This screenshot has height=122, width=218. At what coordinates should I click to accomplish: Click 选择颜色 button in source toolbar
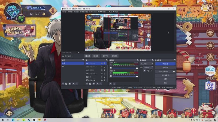point(114,56)
